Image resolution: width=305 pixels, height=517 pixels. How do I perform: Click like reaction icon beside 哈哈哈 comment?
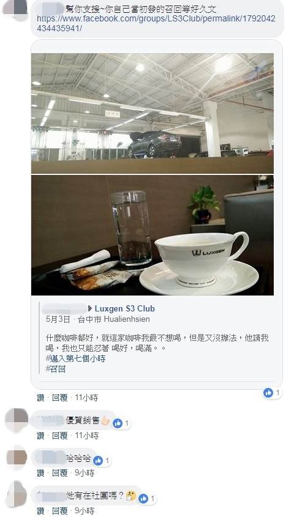[98, 461]
